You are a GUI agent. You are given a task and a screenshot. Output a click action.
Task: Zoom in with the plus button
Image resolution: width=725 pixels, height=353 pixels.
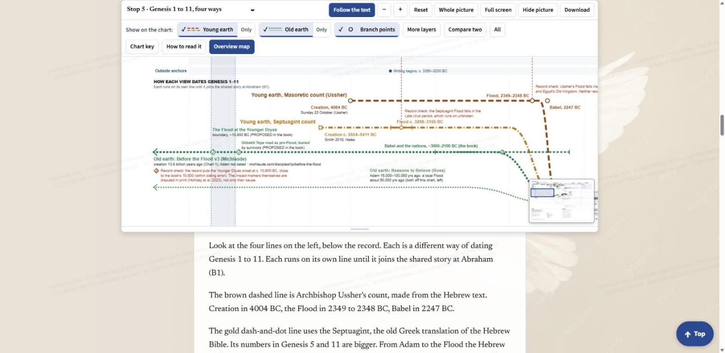coord(400,10)
